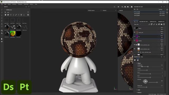Open the Viewport menu
169x95 pixels.
click(x=20, y=4)
